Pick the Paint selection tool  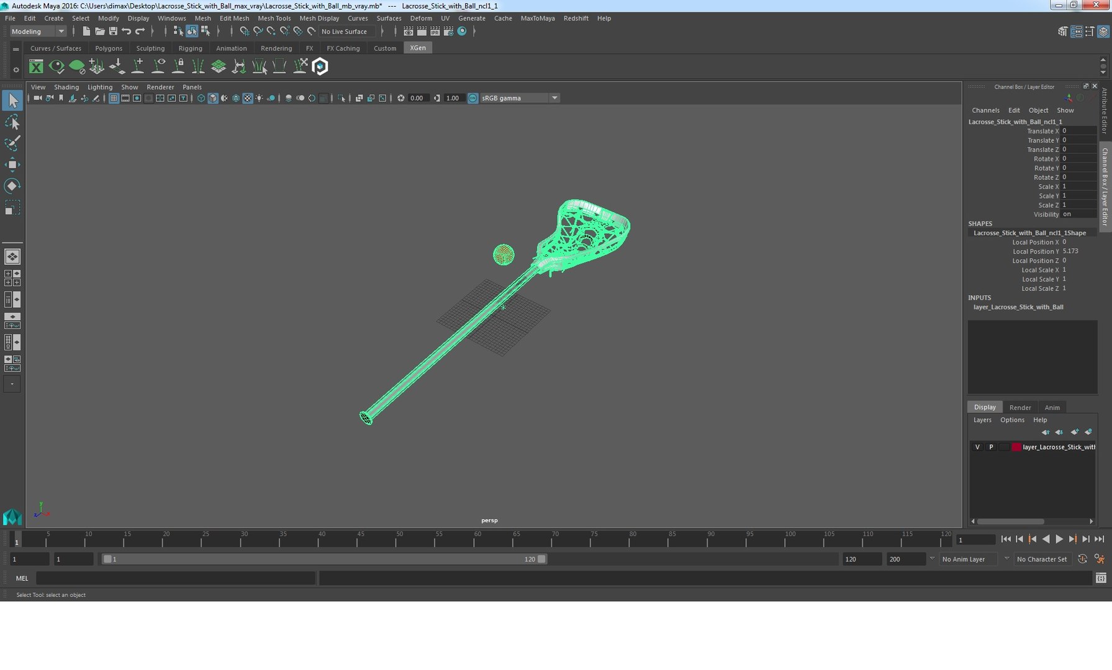tap(12, 143)
